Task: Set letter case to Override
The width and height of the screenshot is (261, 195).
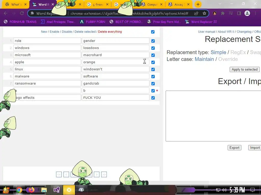Action: (228, 59)
